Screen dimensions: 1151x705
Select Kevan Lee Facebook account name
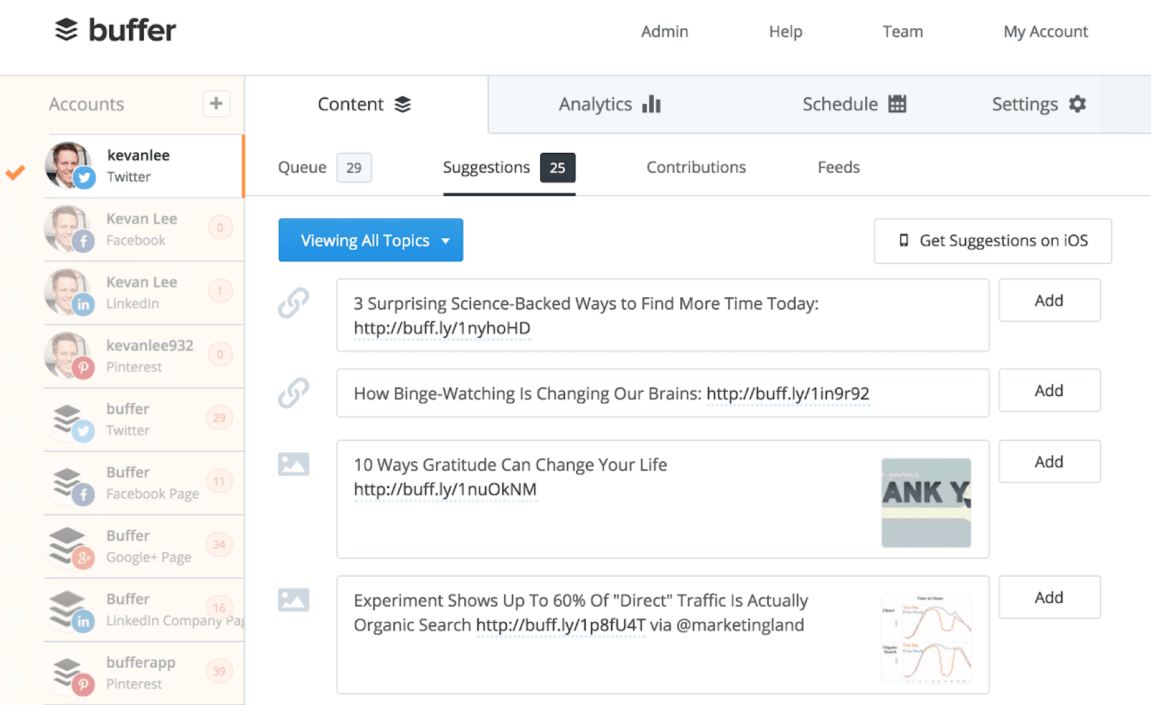pyautogui.click(x=141, y=218)
